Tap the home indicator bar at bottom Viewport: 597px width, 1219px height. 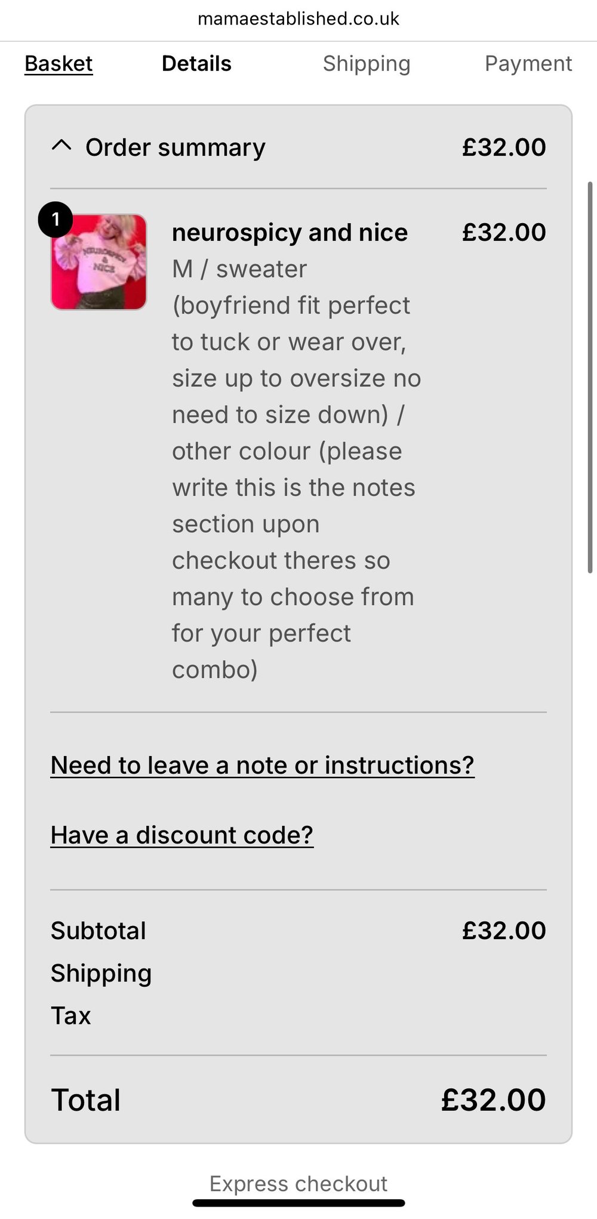(298, 1203)
